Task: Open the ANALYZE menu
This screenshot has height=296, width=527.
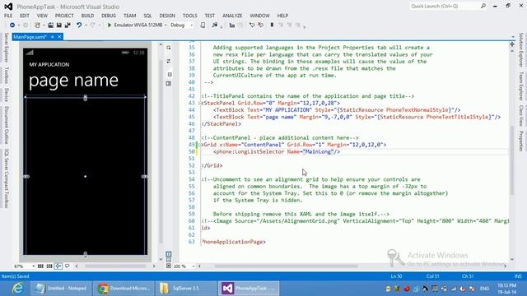Action: tap(232, 16)
